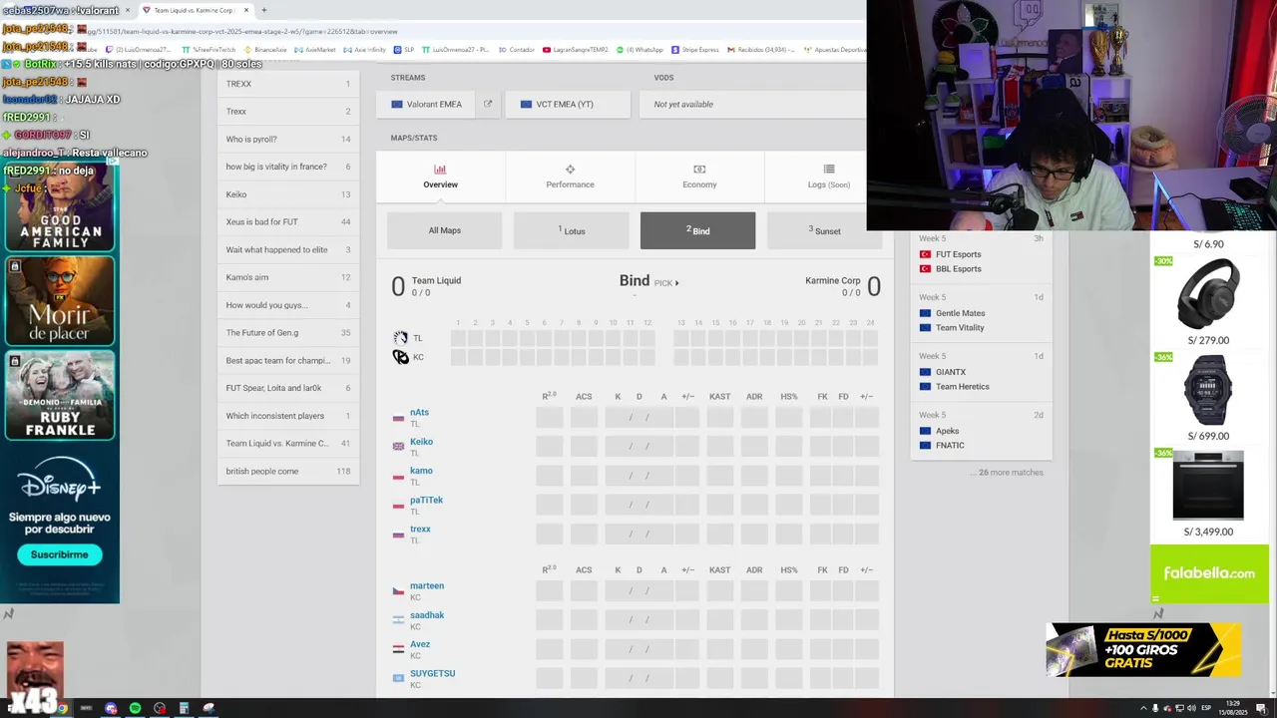Open player SUYGETSU profile

pyautogui.click(x=432, y=673)
